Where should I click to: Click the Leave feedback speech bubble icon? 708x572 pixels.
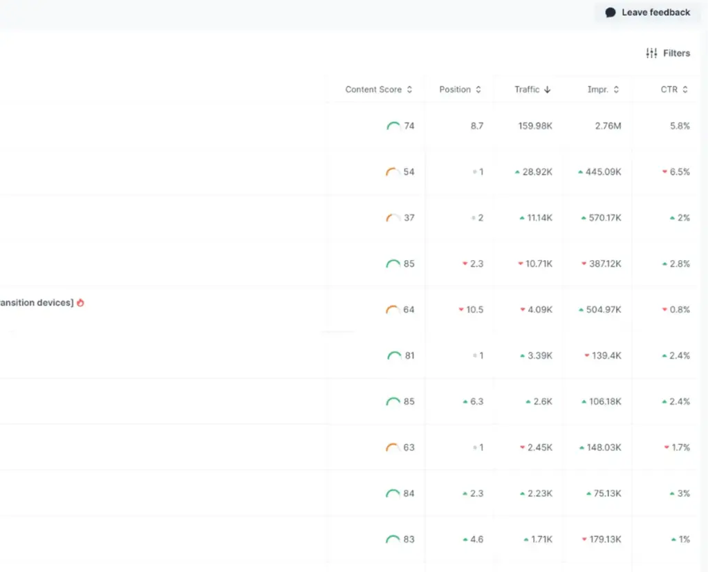coord(611,12)
